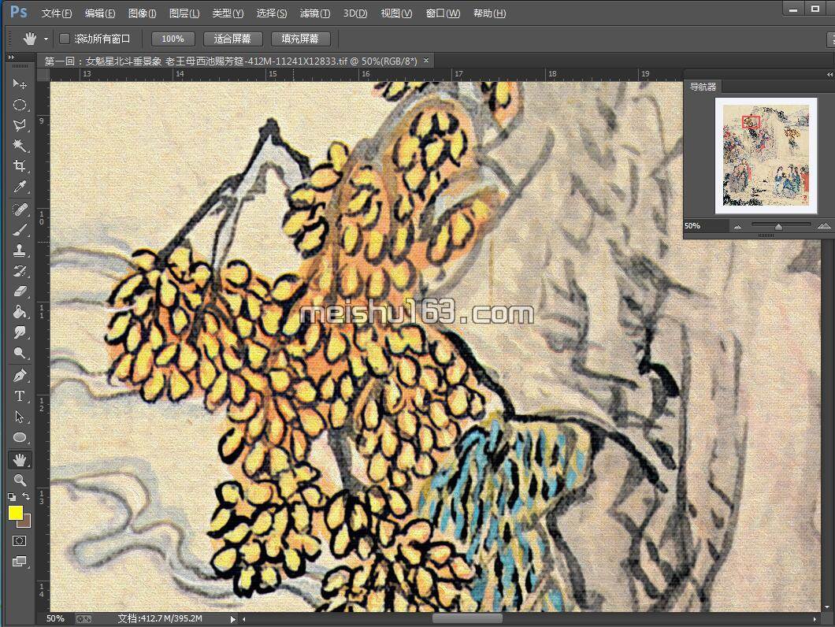Select the Paint Bucket tool

coord(20,312)
